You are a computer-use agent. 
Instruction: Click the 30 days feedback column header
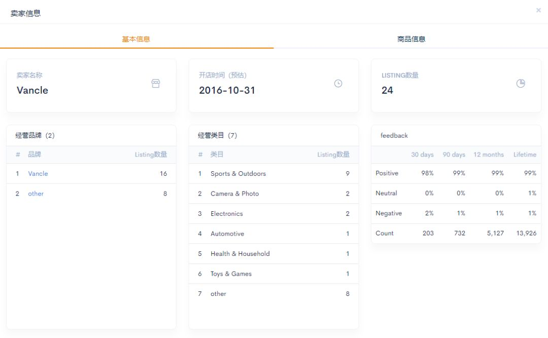pos(422,155)
